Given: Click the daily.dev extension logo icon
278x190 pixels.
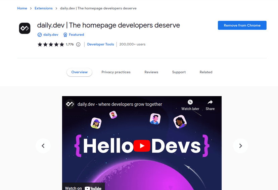Looking at the screenshot, I should 25,28.
